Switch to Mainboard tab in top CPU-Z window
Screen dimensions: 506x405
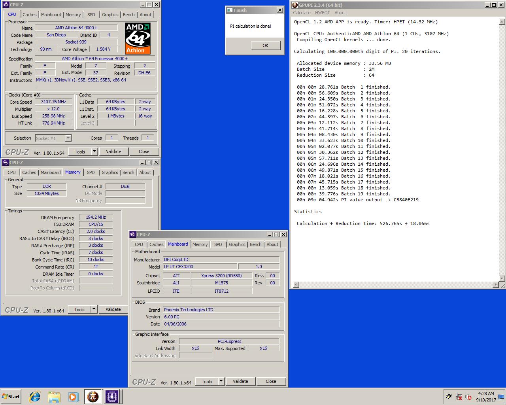51,15
